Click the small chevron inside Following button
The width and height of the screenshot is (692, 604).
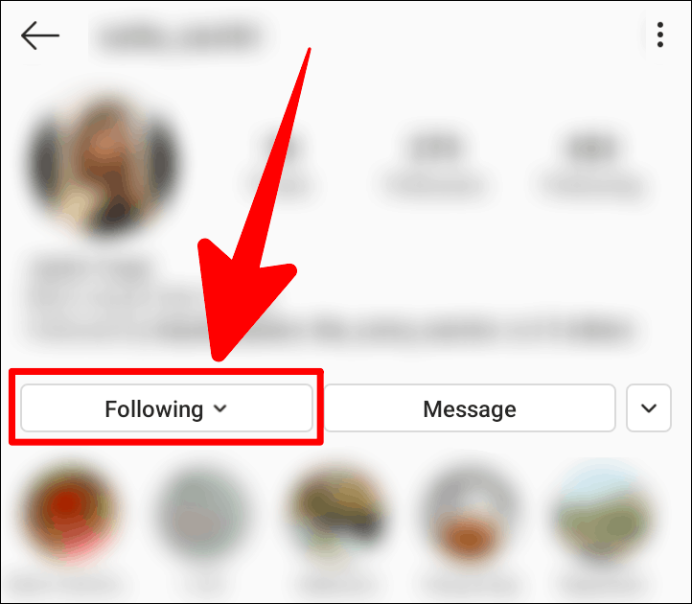[x=219, y=408]
